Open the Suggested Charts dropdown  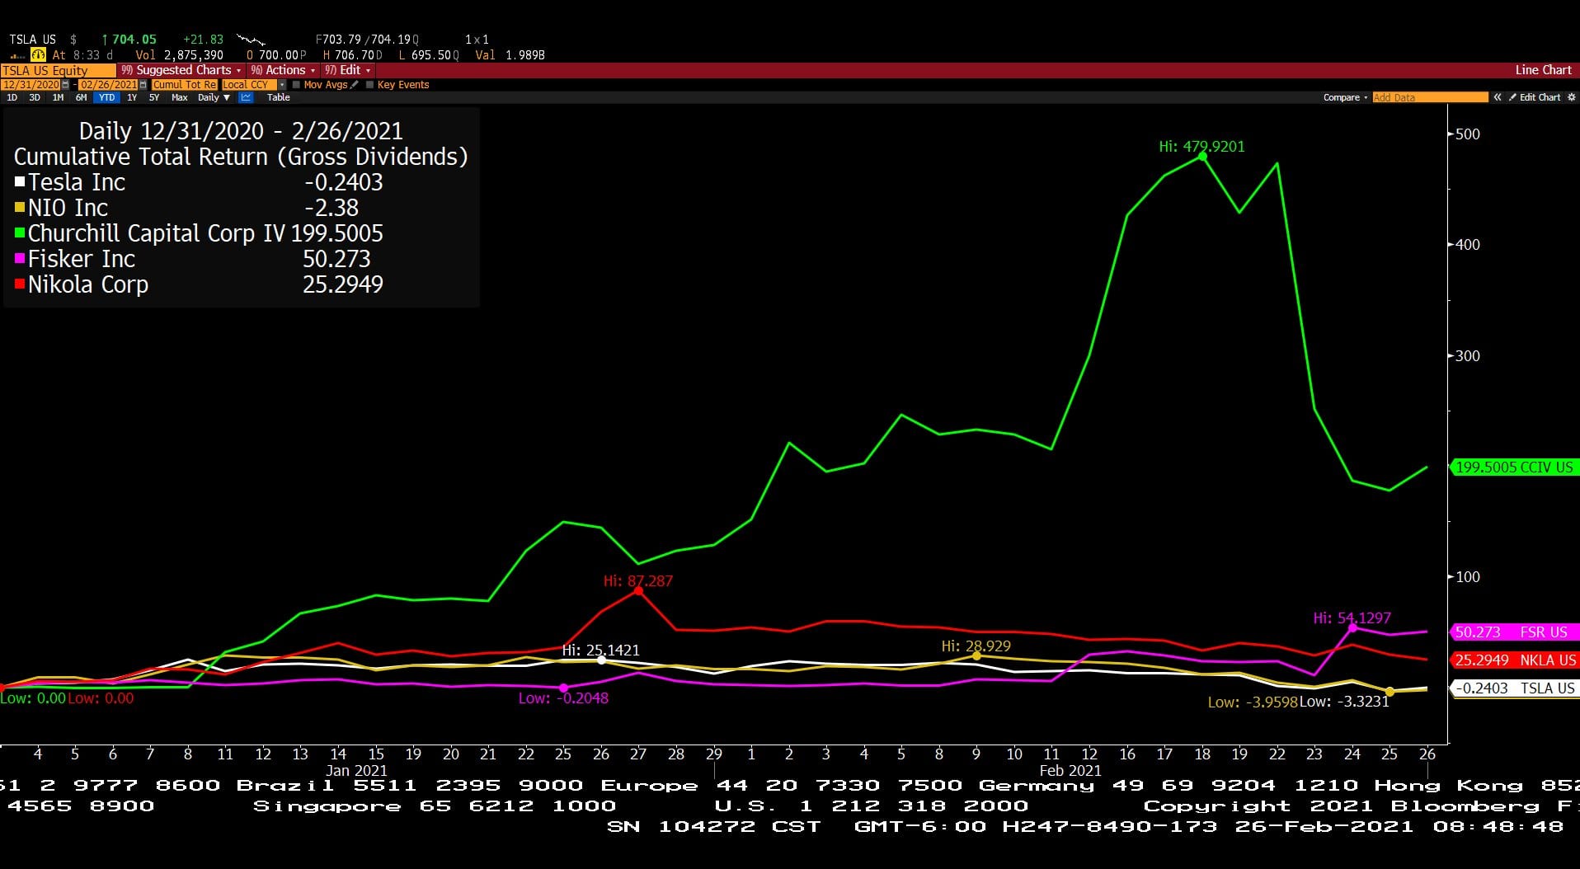181,70
